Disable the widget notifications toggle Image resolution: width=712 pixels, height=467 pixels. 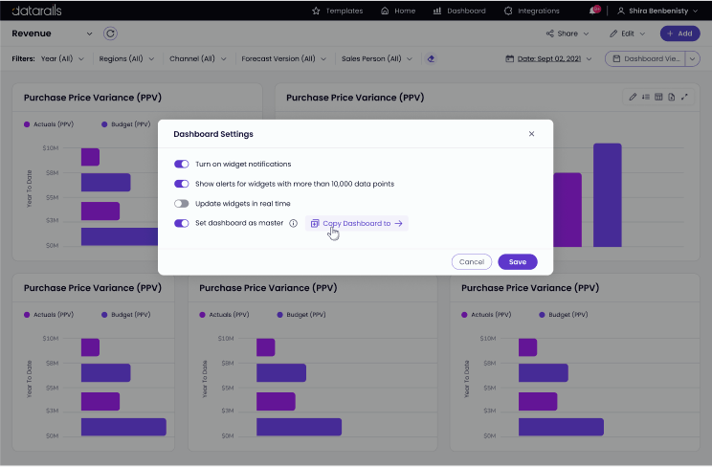(x=182, y=165)
